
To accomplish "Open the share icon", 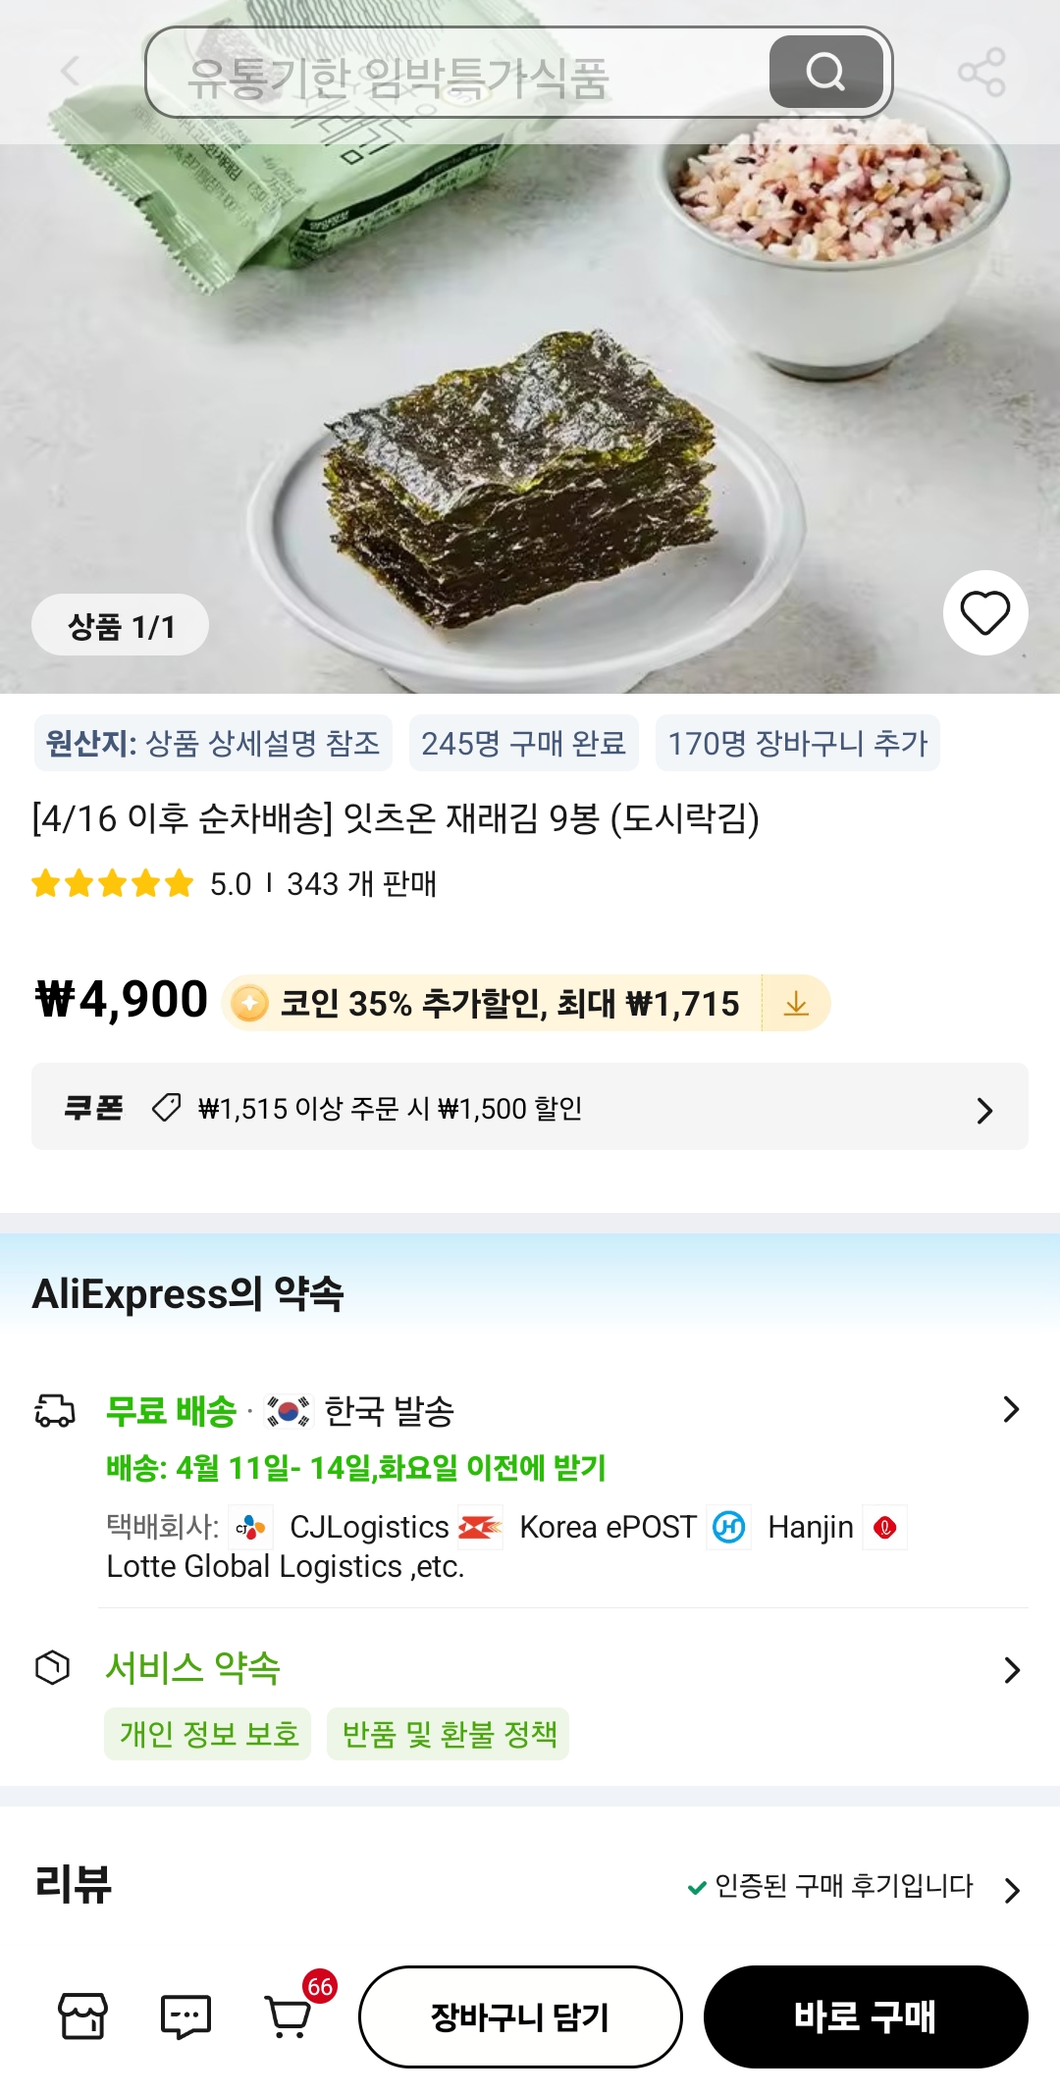I will coord(981,72).
